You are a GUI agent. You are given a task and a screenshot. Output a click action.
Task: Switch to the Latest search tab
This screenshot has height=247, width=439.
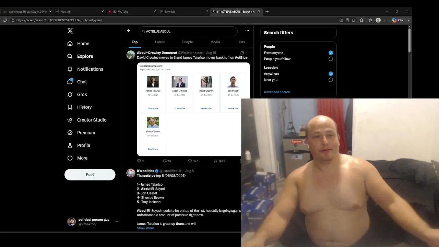160,42
